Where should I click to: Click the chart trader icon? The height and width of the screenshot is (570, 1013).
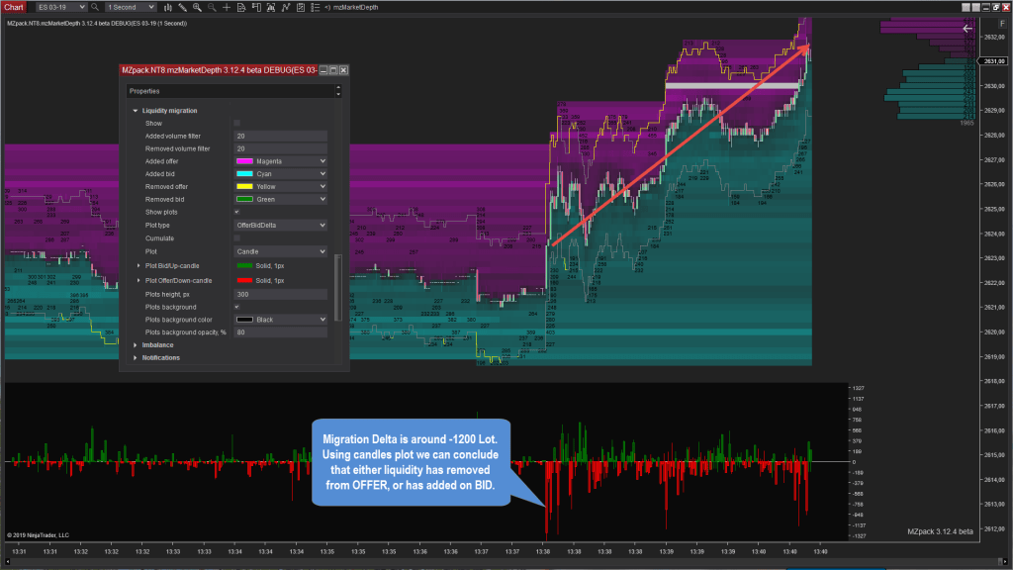point(256,7)
